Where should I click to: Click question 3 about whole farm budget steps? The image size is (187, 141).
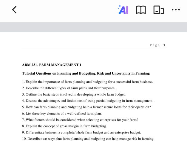(74, 94)
